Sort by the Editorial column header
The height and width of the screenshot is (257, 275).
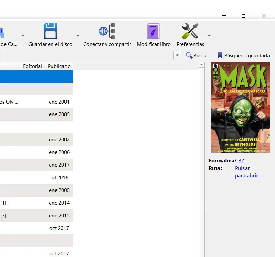pyautogui.click(x=33, y=66)
